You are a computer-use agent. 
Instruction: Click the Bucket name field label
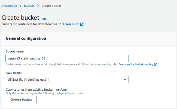pyautogui.click(x=15, y=51)
